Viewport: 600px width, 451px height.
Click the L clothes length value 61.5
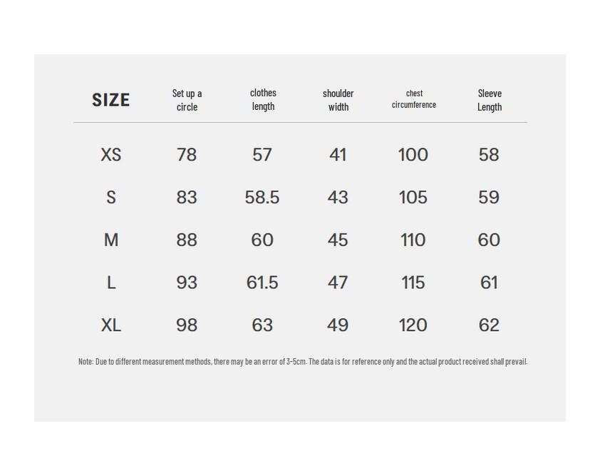(262, 283)
